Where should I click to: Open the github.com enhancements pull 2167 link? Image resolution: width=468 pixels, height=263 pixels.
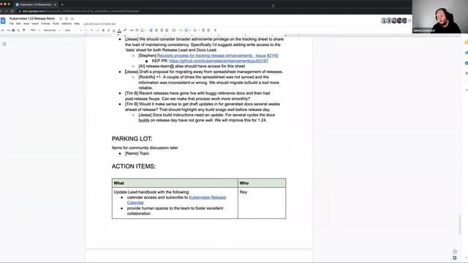219,61
